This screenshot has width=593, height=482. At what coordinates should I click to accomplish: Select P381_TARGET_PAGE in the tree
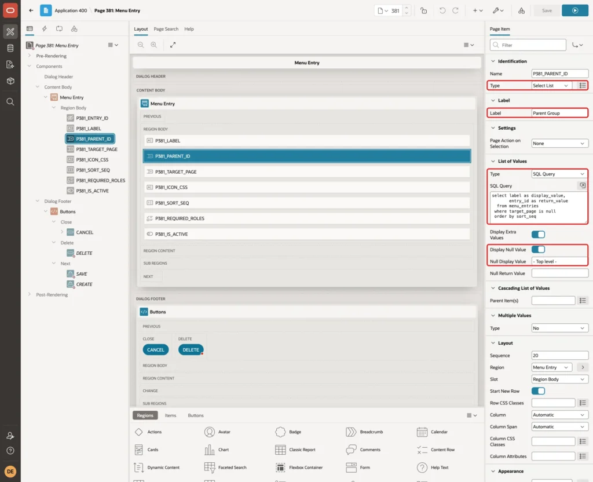[x=97, y=149]
